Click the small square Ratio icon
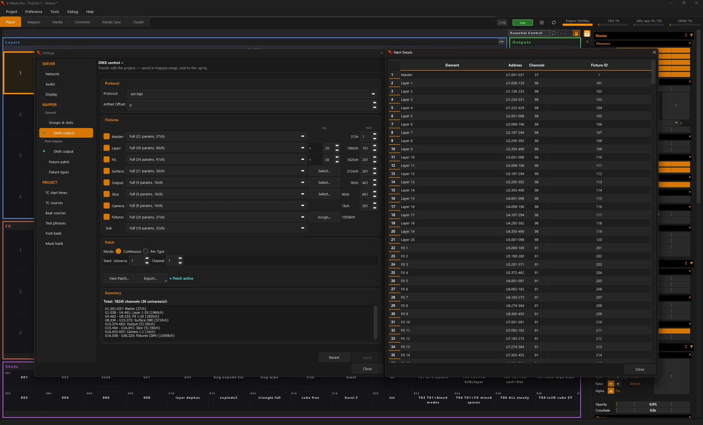The height and width of the screenshot is (425, 703). tap(618, 384)
